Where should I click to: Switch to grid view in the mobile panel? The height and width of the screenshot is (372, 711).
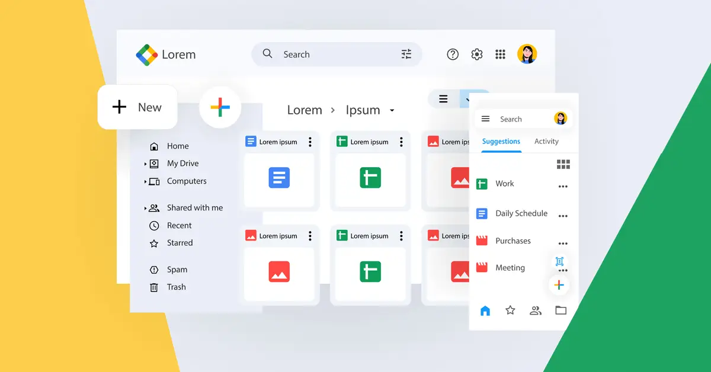[x=562, y=164]
